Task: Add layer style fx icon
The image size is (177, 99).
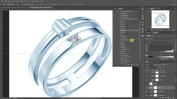Action: (x=160, y=98)
